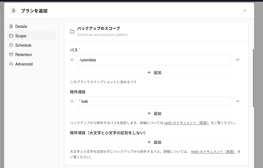Click the /userdata path input field
Viewport: 263px width, 168px height.
click(x=153, y=60)
